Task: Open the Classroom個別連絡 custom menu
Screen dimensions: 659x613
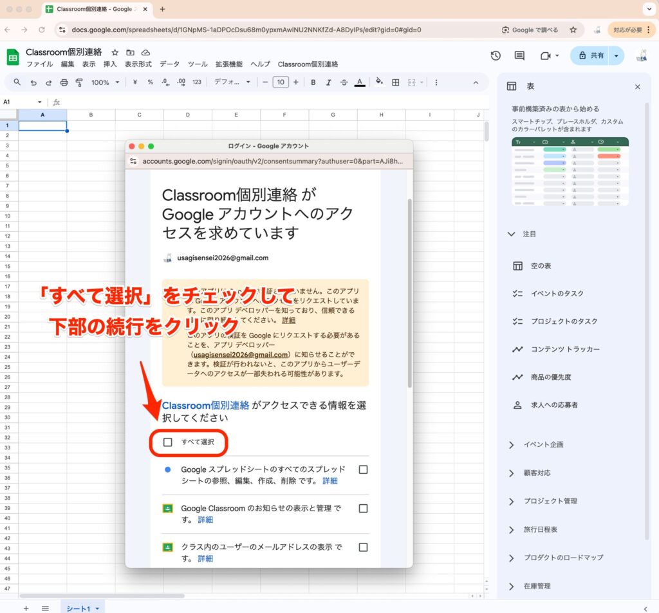Action: click(x=308, y=64)
